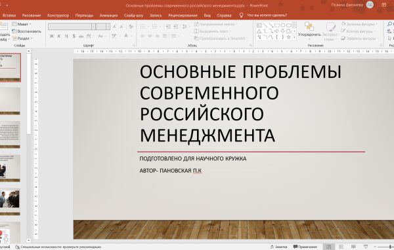Click the Заметки notes button

coord(279,247)
